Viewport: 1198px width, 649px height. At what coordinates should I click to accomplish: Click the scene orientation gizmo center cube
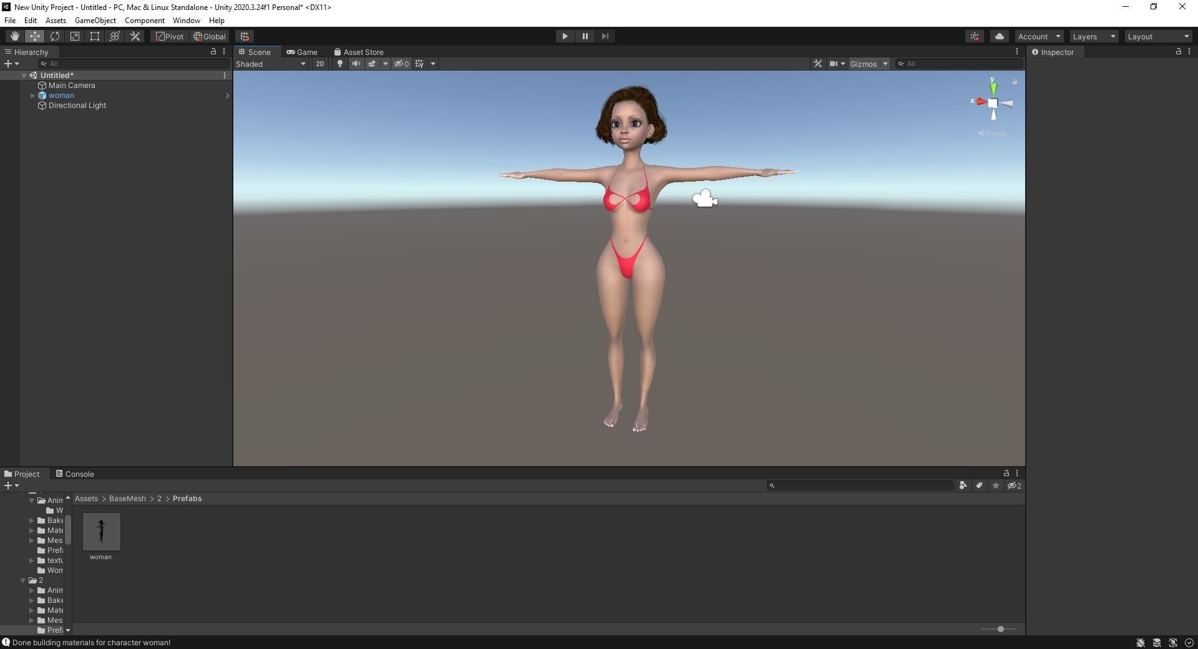click(x=992, y=103)
